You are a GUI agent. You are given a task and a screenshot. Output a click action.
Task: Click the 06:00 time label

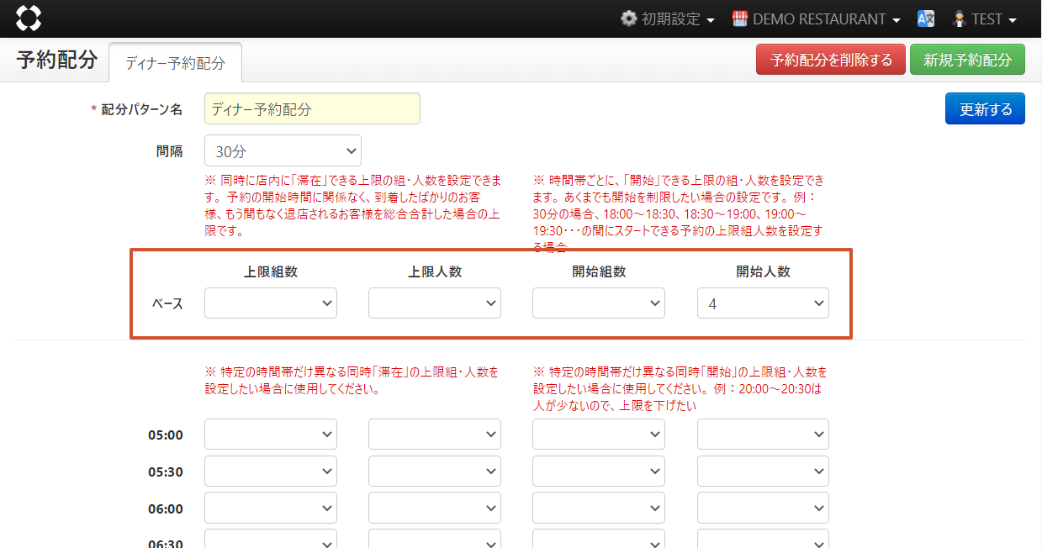[x=166, y=508]
